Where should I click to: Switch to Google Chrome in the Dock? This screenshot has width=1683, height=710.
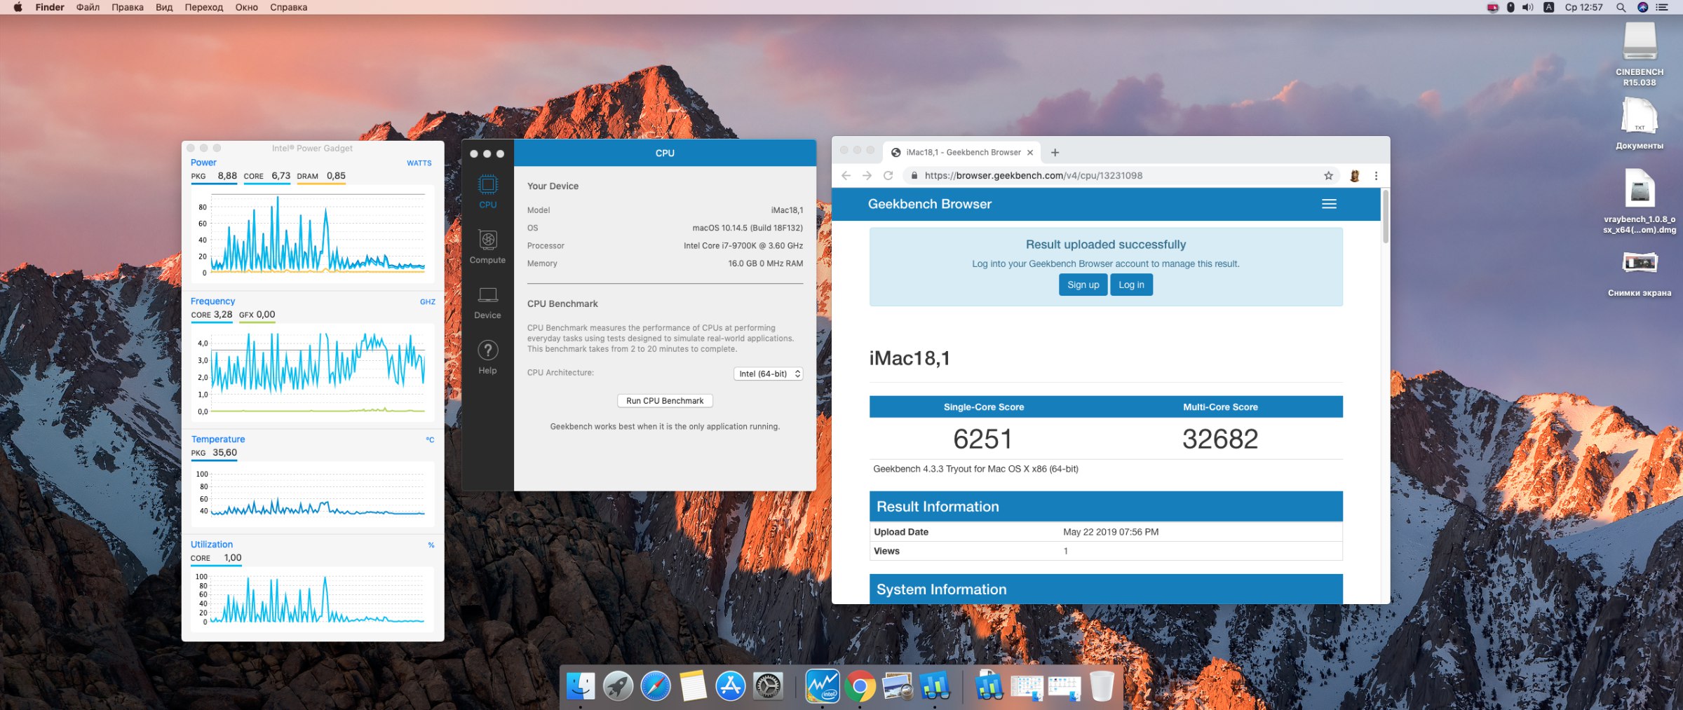tap(860, 686)
